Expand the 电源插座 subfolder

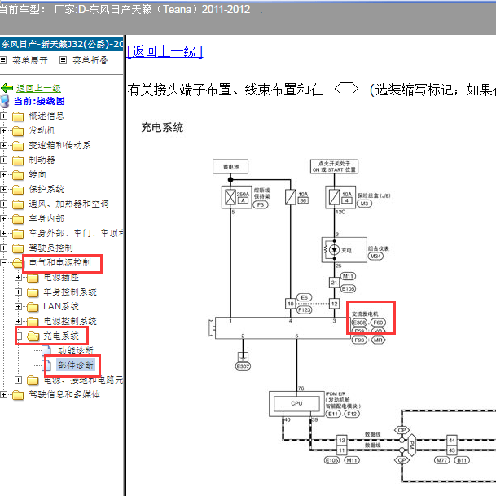19,277
